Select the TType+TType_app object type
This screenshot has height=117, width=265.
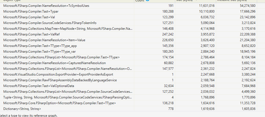click(x=40, y=46)
